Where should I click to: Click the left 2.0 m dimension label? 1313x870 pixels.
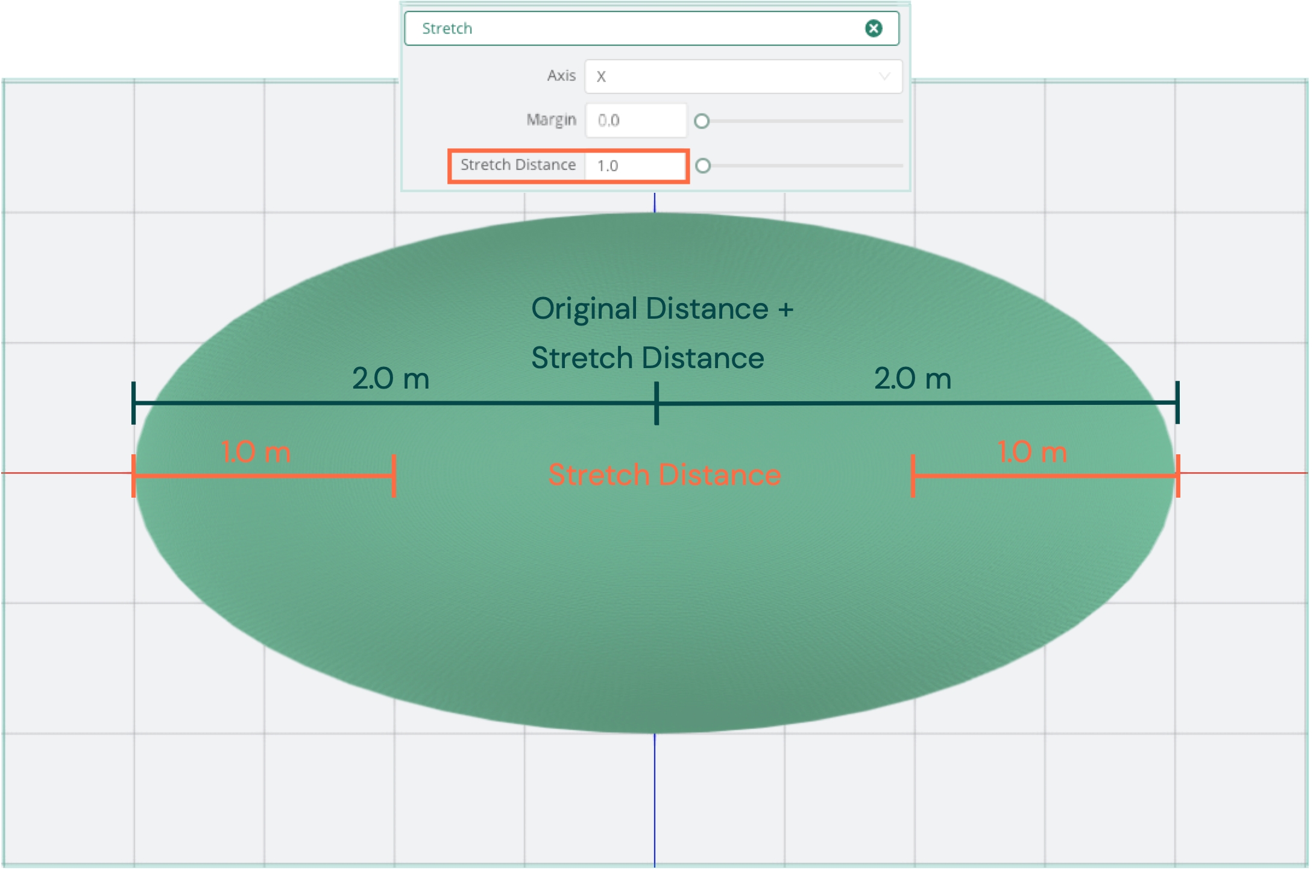tap(391, 379)
